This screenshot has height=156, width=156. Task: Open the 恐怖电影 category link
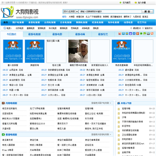pos(75,28)
